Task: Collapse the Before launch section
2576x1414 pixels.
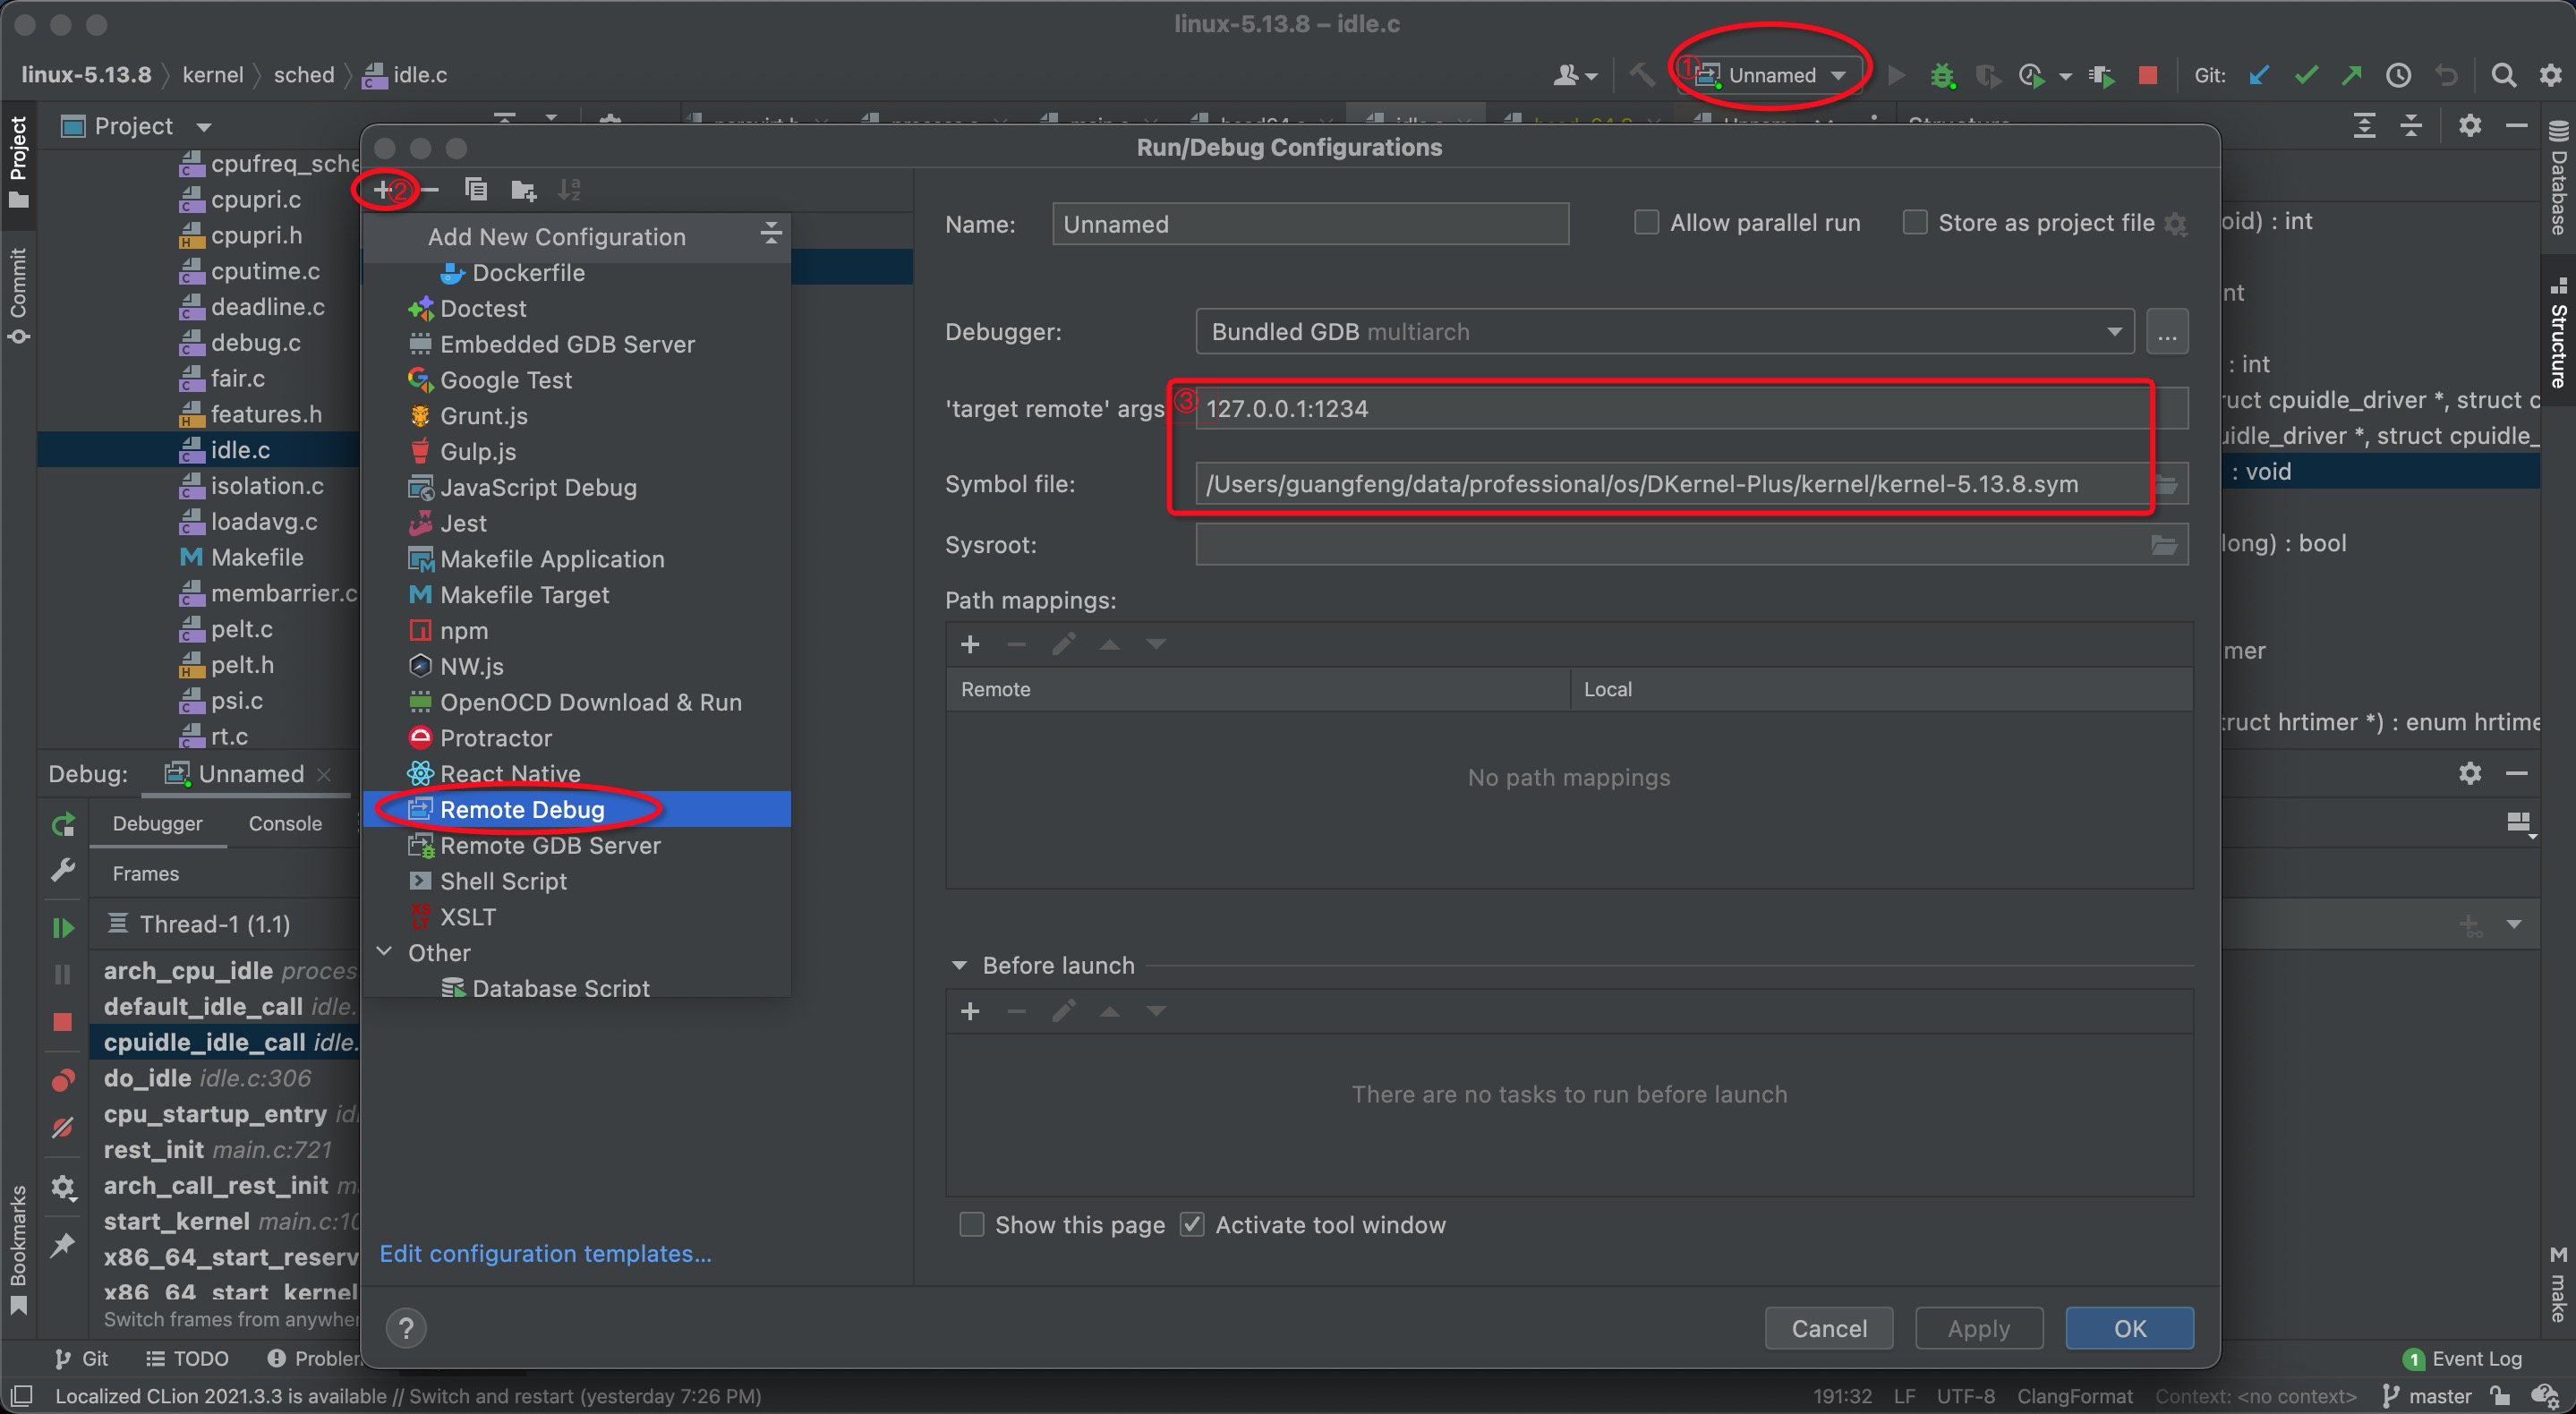Action: tap(959, 965)
